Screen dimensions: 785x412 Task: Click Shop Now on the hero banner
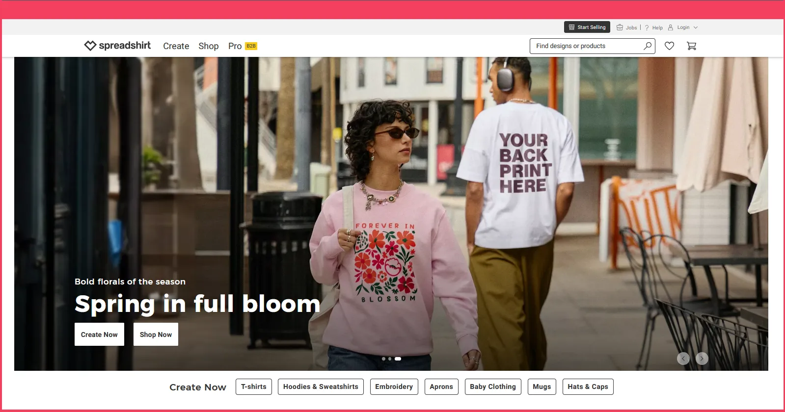pos(156,335)
